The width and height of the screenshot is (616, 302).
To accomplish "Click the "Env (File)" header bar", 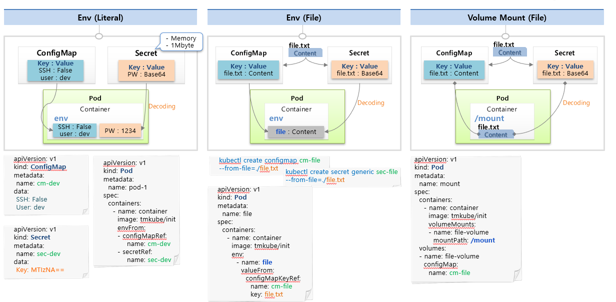I will [304, 17].
